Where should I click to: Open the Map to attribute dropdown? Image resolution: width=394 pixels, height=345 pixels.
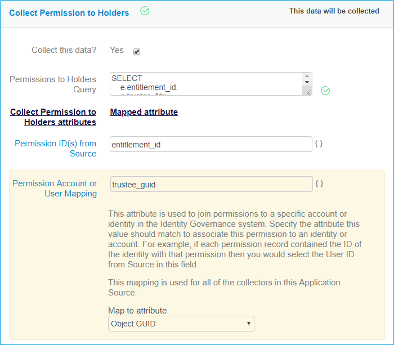click(181, 324)
